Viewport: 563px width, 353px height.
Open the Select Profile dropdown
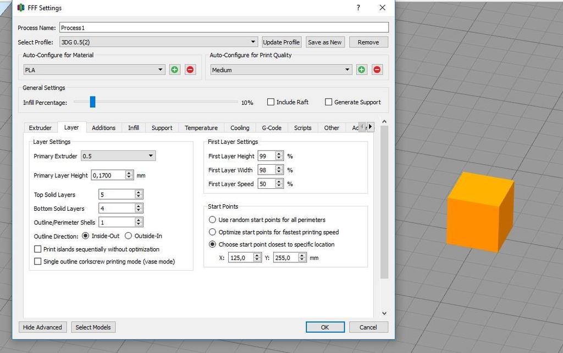[159, 42]
